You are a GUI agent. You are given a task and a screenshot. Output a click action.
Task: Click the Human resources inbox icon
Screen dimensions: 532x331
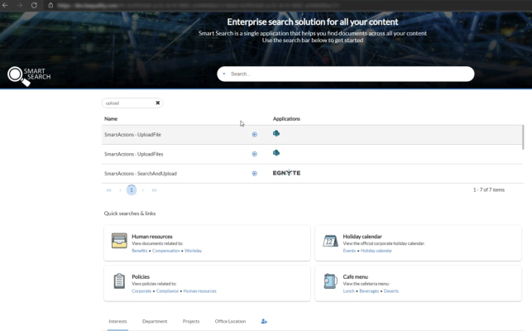119,242
